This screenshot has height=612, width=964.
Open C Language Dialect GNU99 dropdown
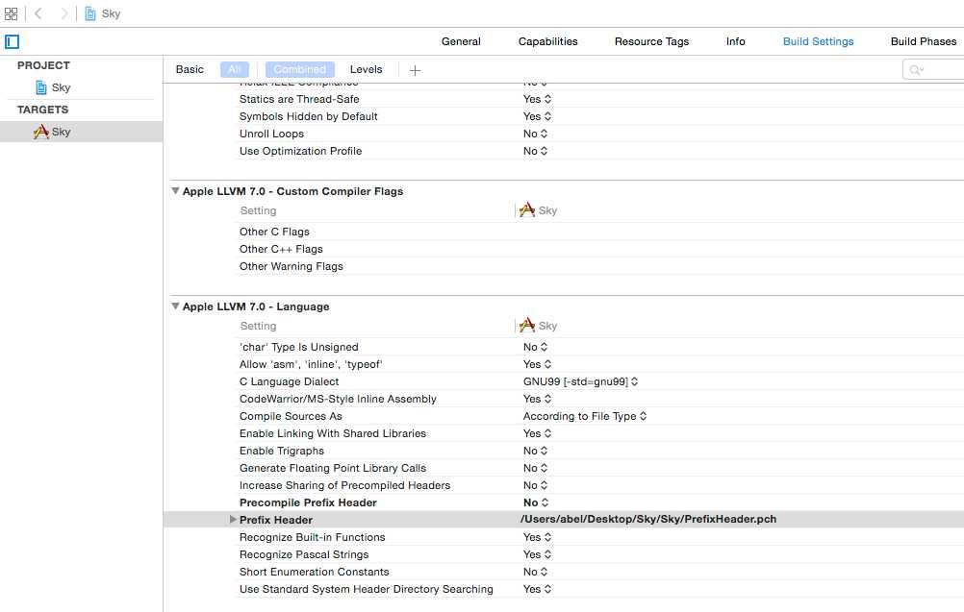click(580, 381)
